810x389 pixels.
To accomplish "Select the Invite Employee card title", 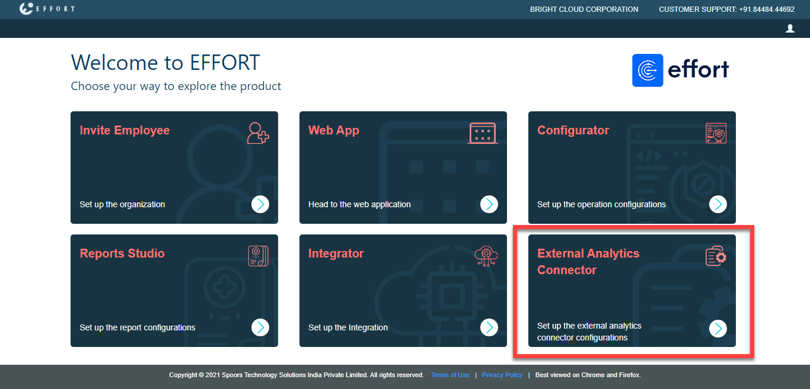I will [125, 130].
